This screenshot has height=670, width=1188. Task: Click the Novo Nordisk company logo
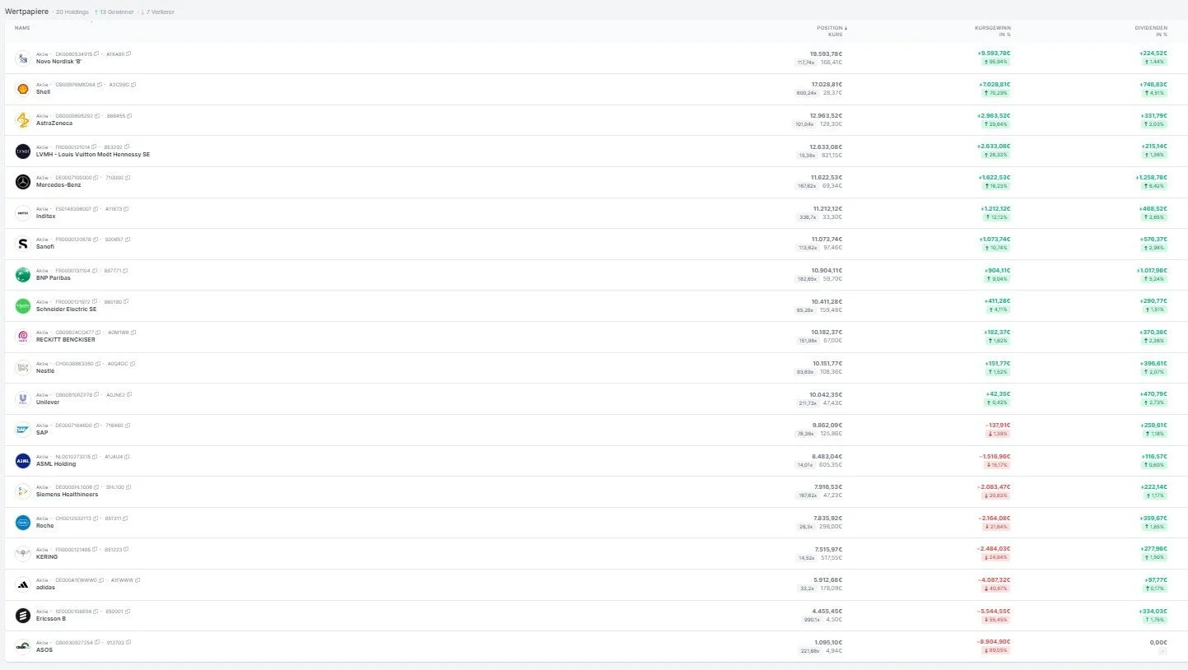click(23, 58)
